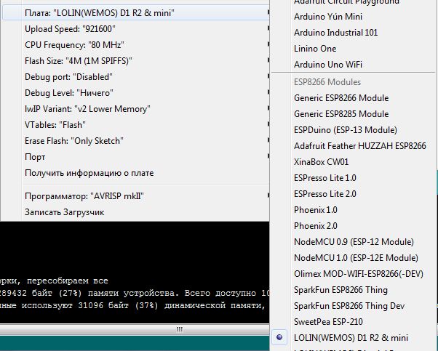438x351 pixels.
Task: Click console text "31096 байт (37%)"
Action: (118, 305)
